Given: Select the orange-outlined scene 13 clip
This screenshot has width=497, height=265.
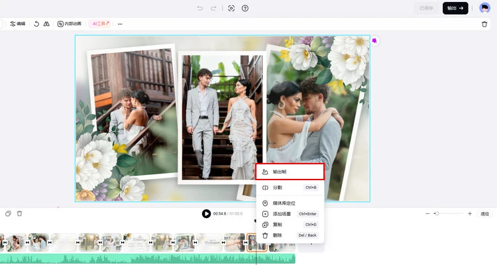Looking at the screenshot, I should coord(256,242).
